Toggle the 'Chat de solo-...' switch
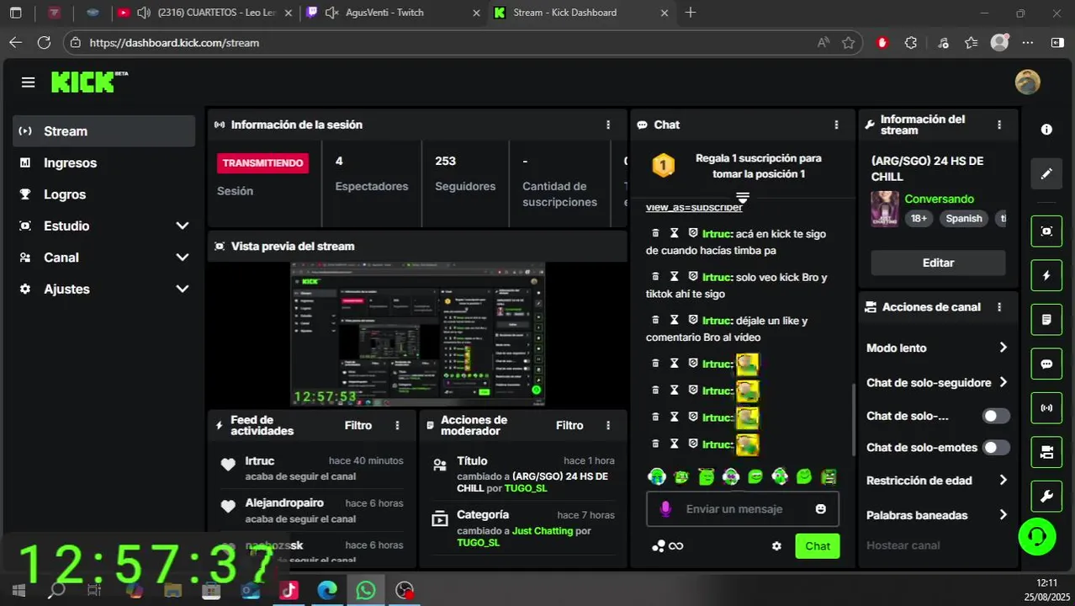 (996, 416)
